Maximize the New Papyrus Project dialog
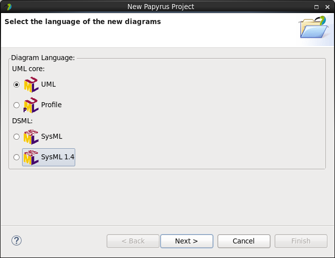The height and width of the screenshot is (258, 335). click(x=316, y=7)
